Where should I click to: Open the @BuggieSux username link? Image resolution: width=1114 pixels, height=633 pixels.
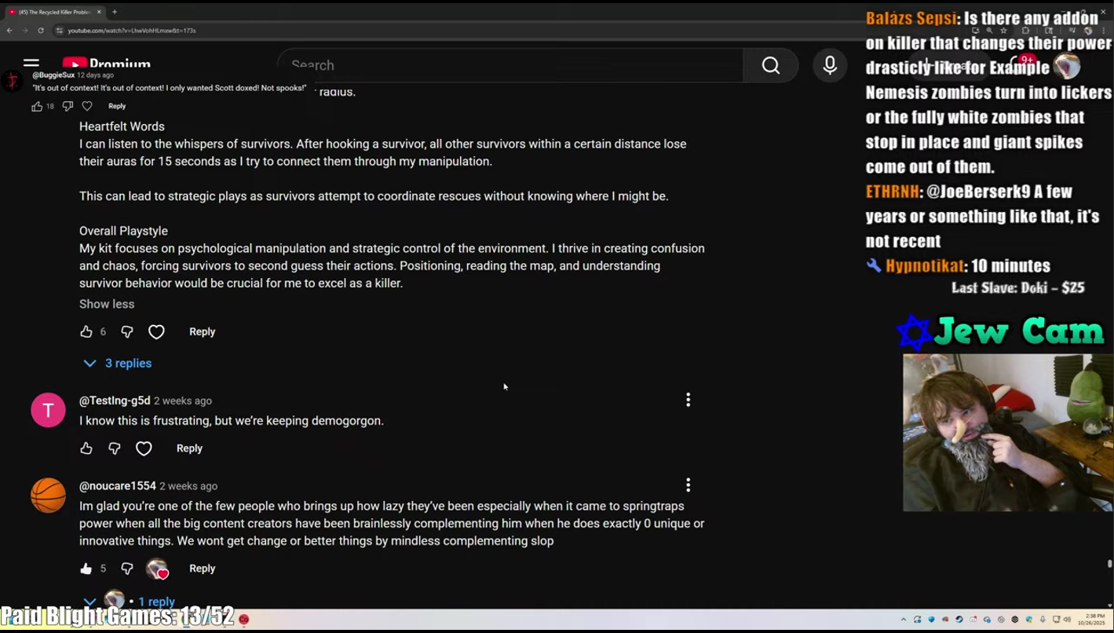tap(53, 75)
